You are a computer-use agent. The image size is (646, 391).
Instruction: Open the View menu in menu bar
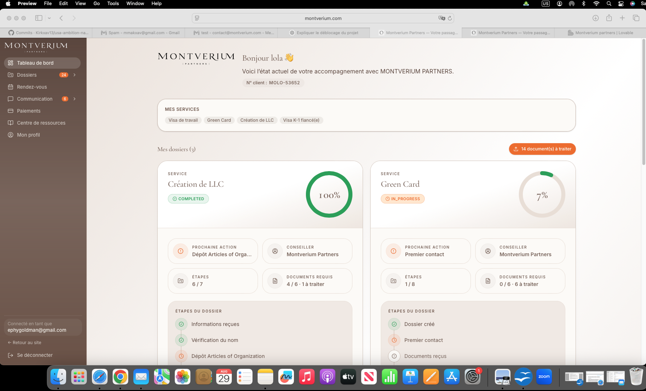[80, 4]
